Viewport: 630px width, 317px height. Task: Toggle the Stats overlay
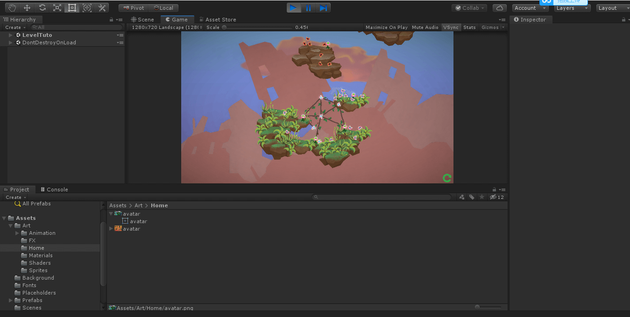[469, 27]
